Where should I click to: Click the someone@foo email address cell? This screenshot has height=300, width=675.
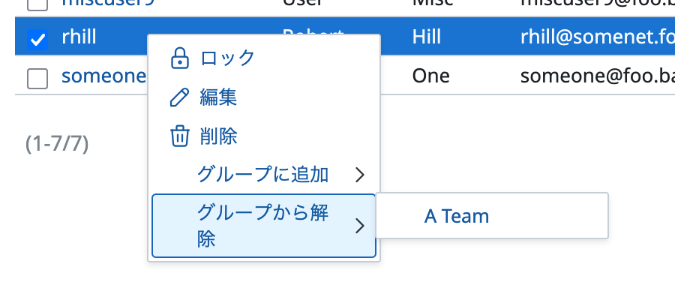598,76
